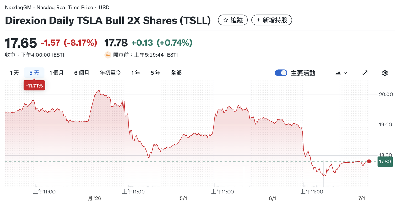Switch to the 1年 tab
Viewport: 402px width, 206px height.
click(135, 72)
